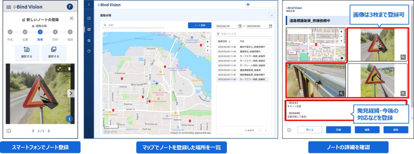Open the Improve this map link
Image resolution: width=414 pixels, height=154 pixels.
[203, 133]
